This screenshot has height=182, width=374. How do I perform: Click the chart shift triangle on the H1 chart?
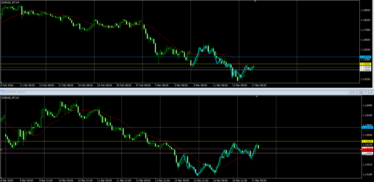(257, 96)
